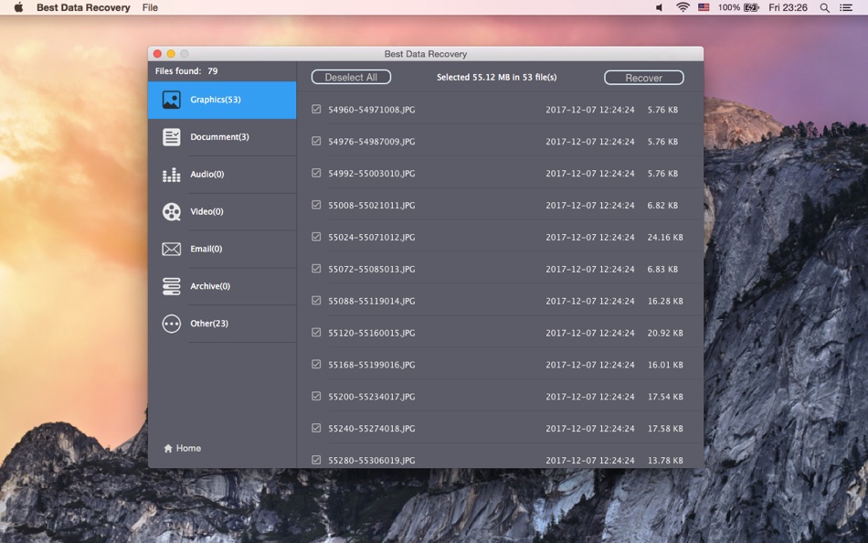The image size is (868, 543).
Task: Click the Recover button
Action: tap(644, 78)
